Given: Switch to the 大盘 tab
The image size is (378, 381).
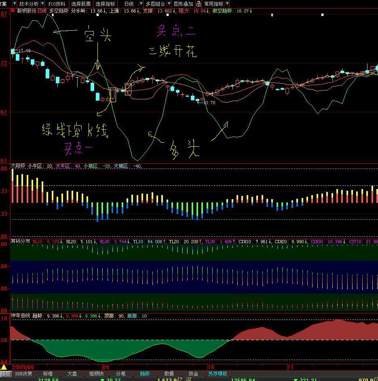Looking at the screenshot, I should [x=72, y=373].
